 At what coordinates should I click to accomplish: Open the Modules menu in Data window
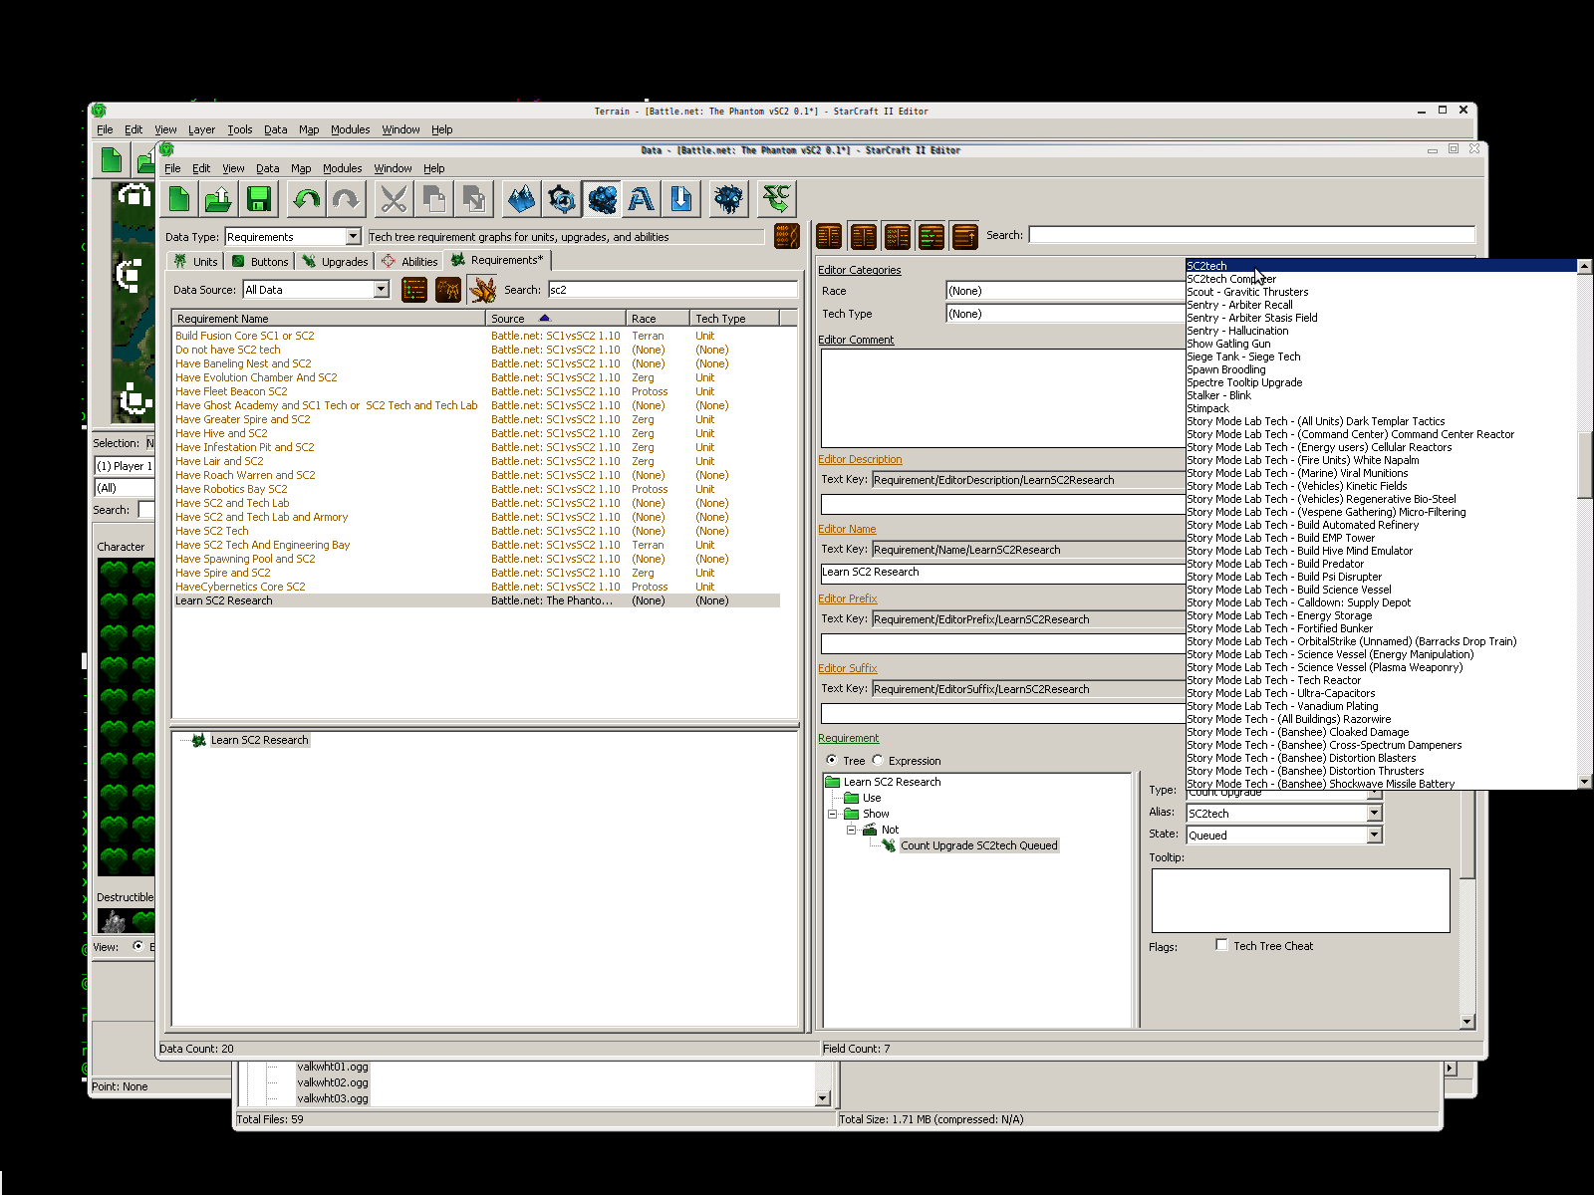pos(342,168)
